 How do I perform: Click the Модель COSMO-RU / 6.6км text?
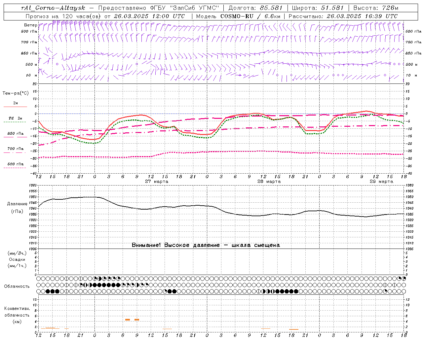[238, 16]
